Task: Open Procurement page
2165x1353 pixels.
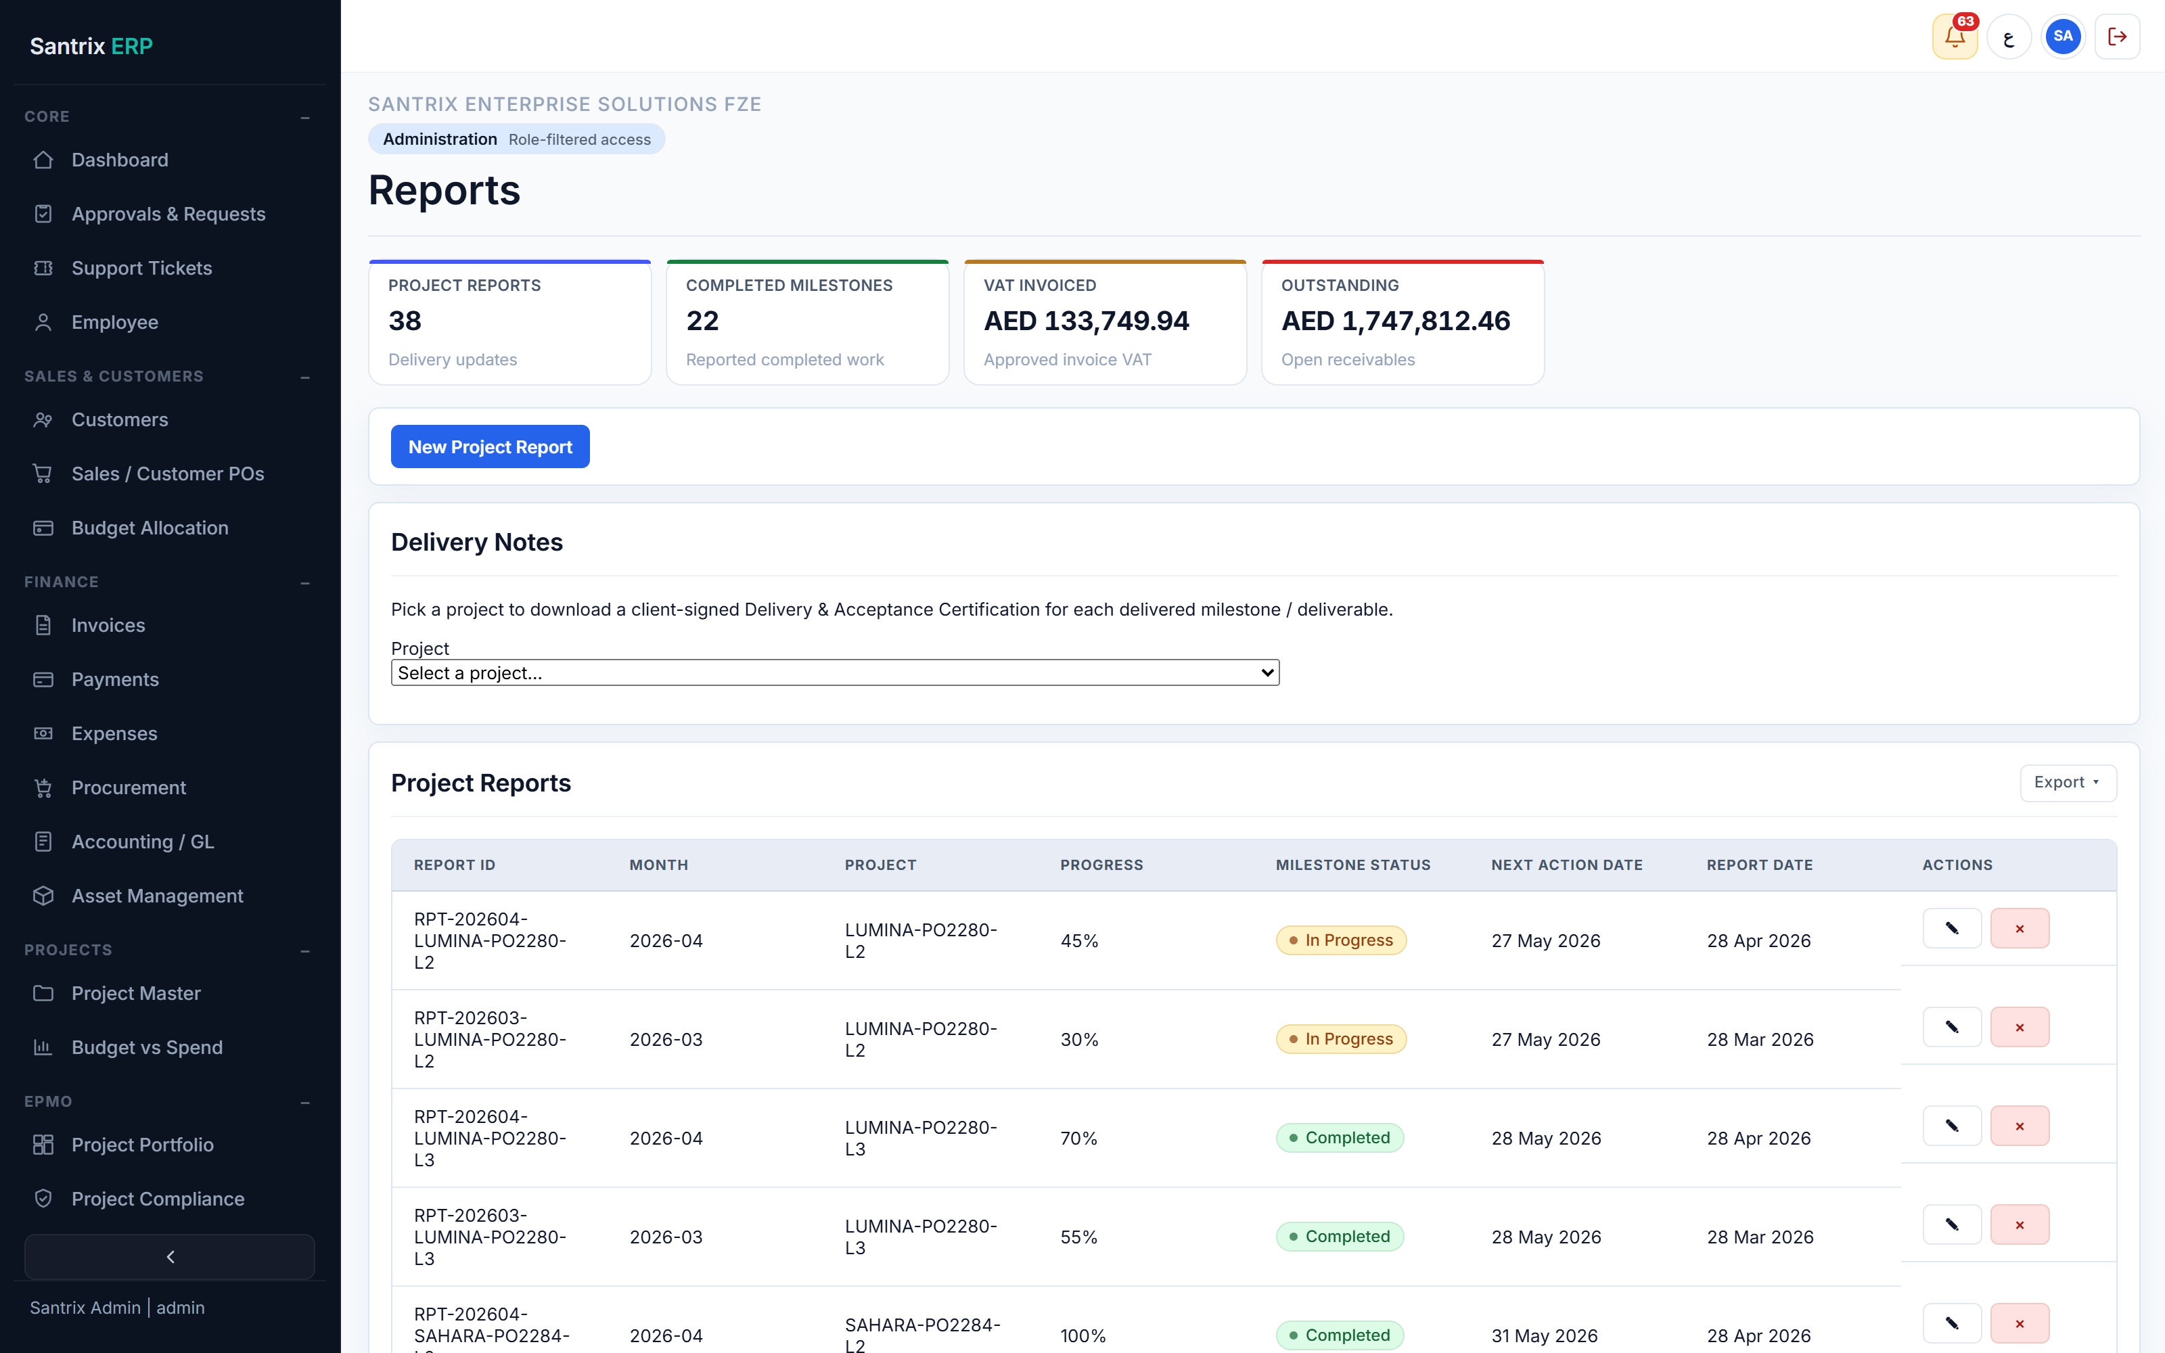Action: [x=170, y=787]
